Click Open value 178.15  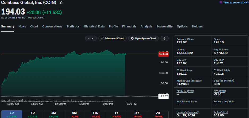pyautogui.click(x=218, y=42)
